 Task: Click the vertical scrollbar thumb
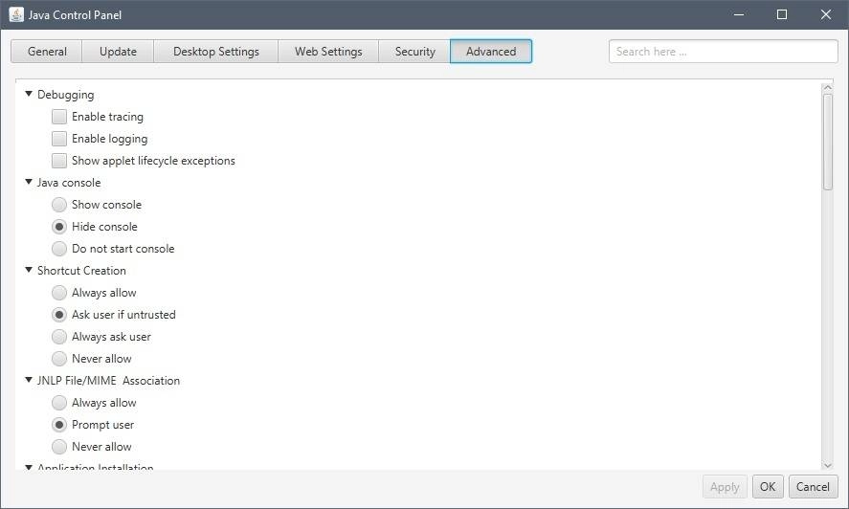pyautogui.click(x=827, y=142)
